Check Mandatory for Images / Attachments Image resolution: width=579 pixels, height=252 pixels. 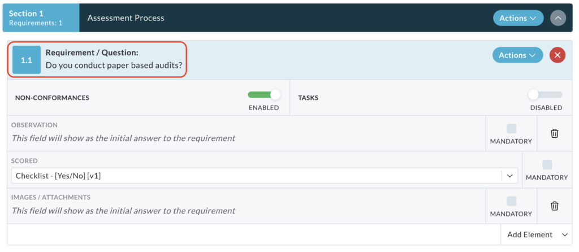[511, 201]
